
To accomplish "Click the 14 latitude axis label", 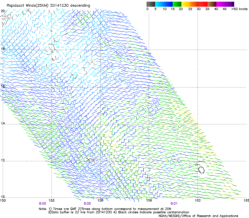I will tap(3, 123).
